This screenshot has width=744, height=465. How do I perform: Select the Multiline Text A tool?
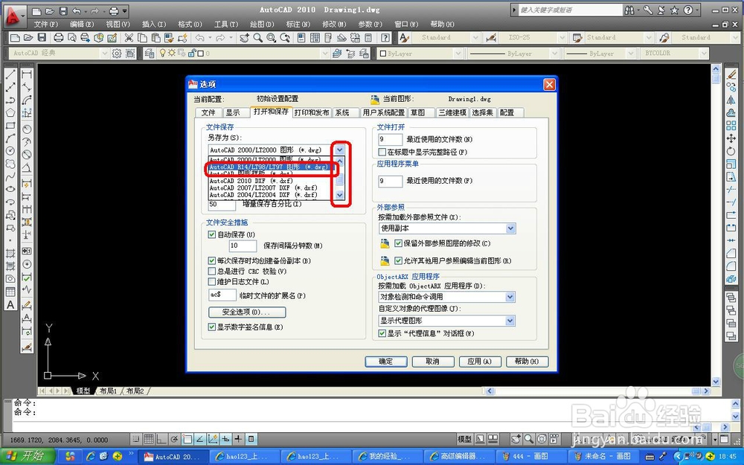point(10,304)
